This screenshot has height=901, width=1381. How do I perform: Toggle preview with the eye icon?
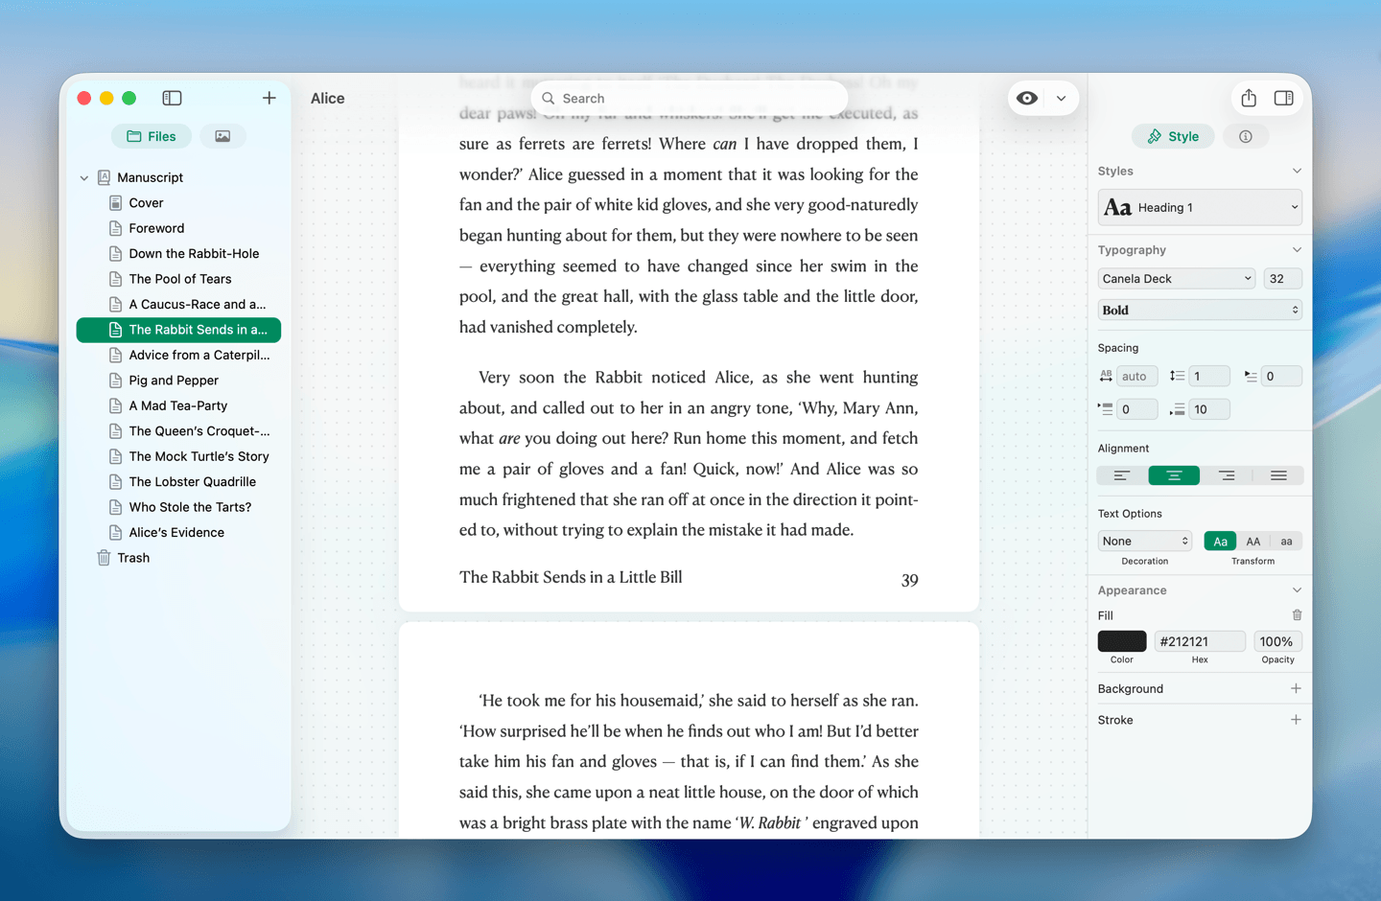(x=1027, y=98)
